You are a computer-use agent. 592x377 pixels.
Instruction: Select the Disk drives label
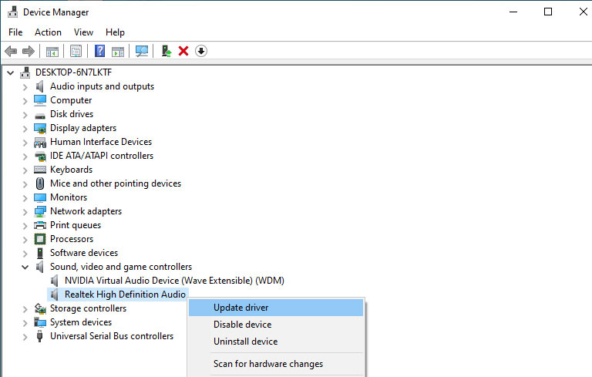pos(72,114)
